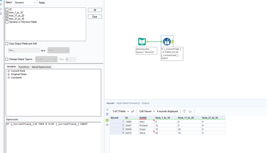Switch to the Functions tab
This screenshot has height=153, width=267.
click(x=24, y=67)
